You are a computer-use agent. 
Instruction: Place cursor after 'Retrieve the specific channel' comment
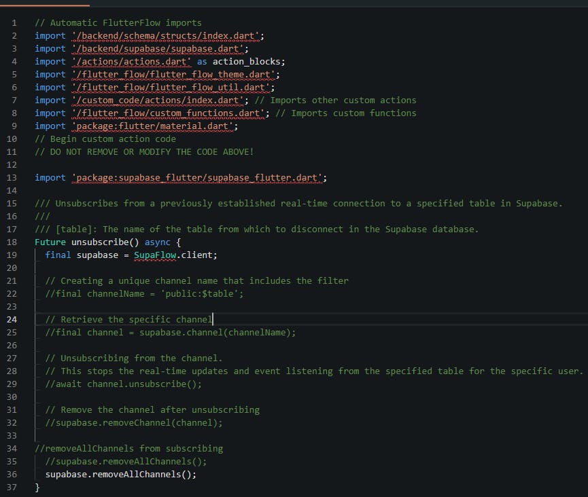[213, 319]
